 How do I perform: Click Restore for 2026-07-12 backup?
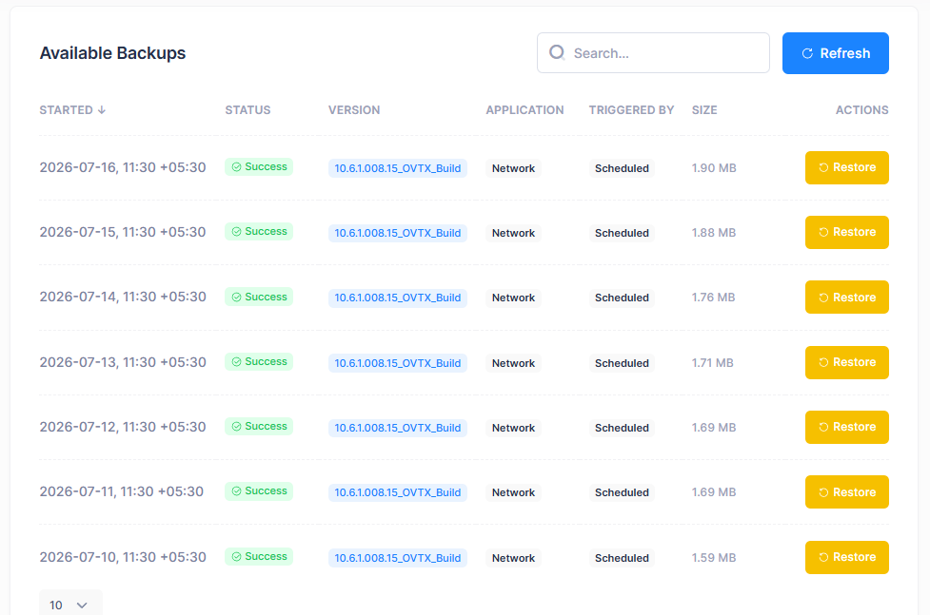tap(846, 427)
